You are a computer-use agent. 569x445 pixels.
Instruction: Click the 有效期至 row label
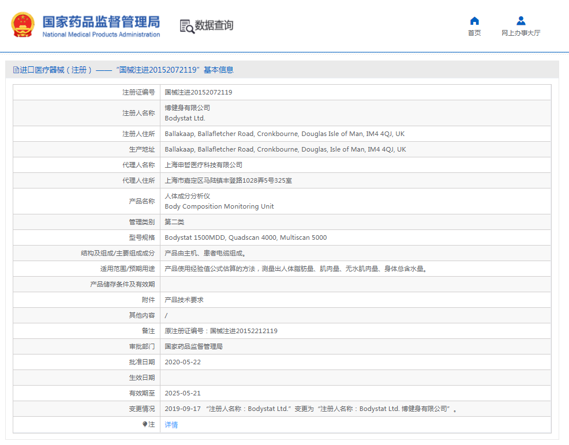(142, 393)
